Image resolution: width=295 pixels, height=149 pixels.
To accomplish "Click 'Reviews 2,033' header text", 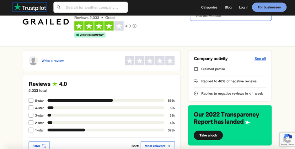I will [87, 18].
